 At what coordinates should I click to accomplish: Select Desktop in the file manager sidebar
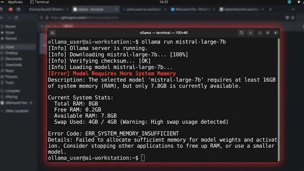[x=12, y=53]
